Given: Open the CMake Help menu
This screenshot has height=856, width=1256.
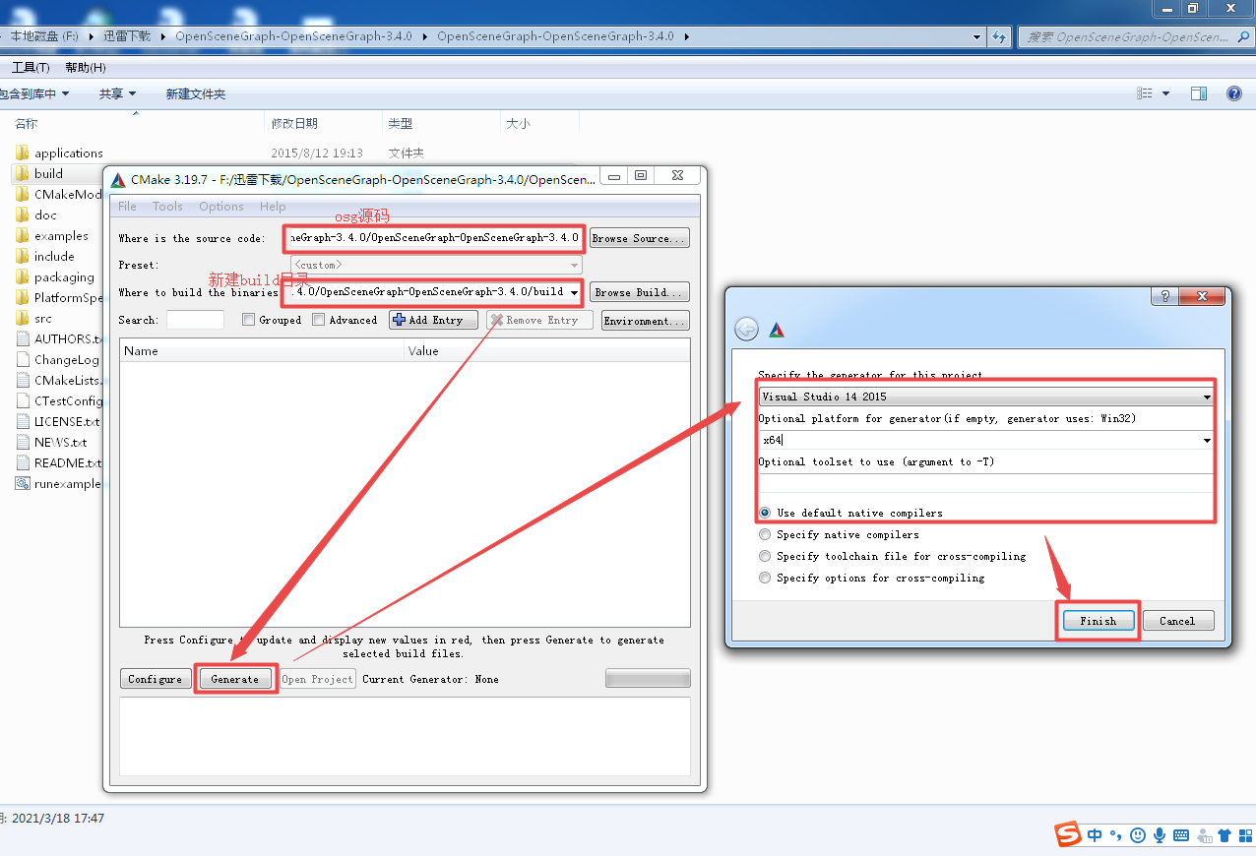Looking at the screenshot, I should pyautogui.click(x=273, y=206).
